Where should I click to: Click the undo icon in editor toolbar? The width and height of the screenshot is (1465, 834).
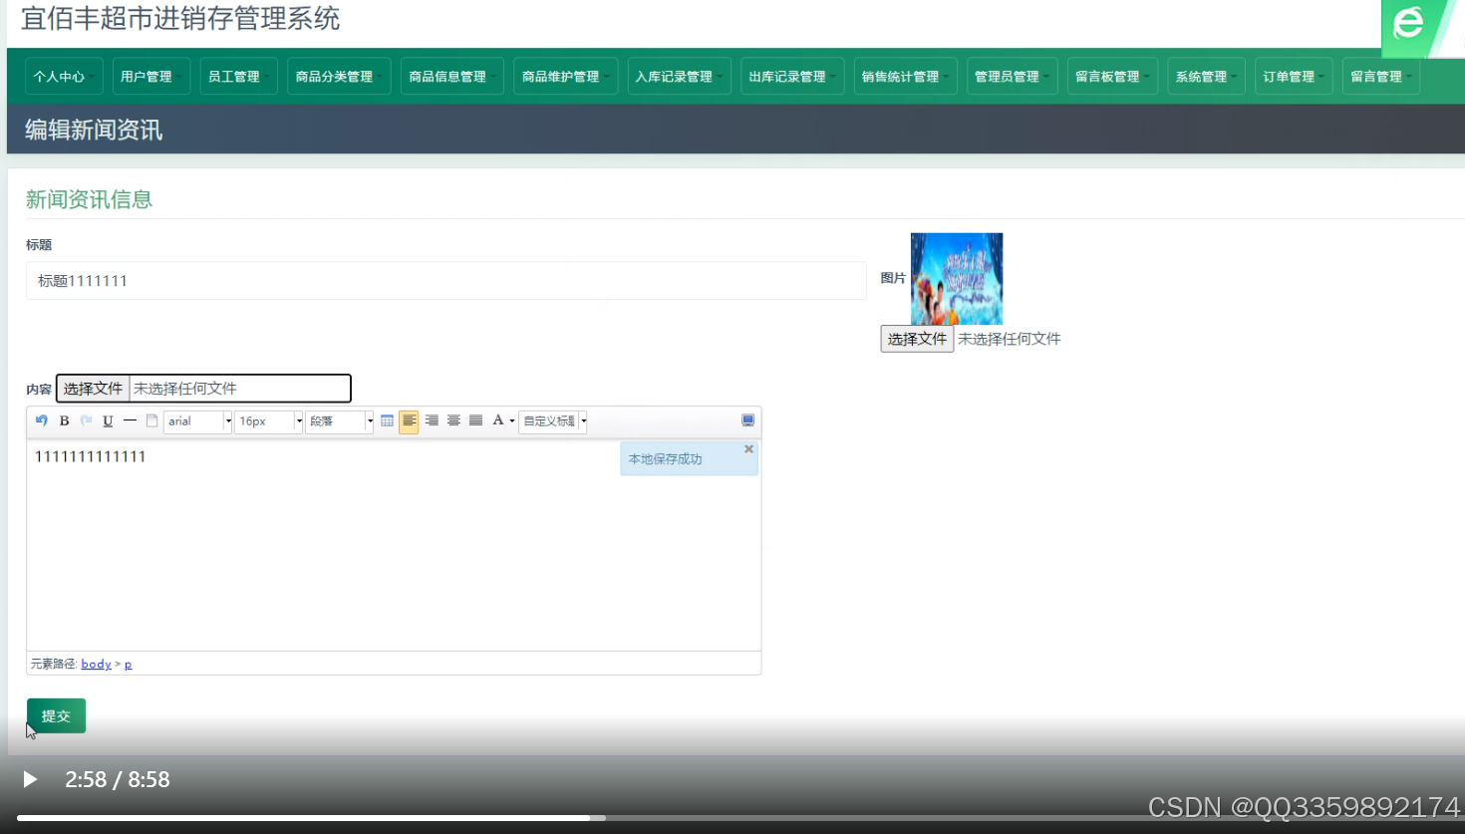42,420
